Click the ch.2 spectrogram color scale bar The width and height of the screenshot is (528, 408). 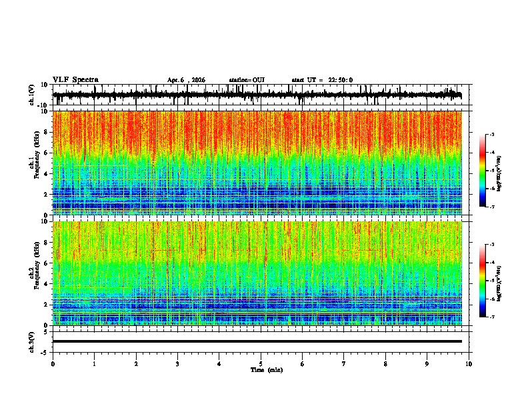(482, 281)
